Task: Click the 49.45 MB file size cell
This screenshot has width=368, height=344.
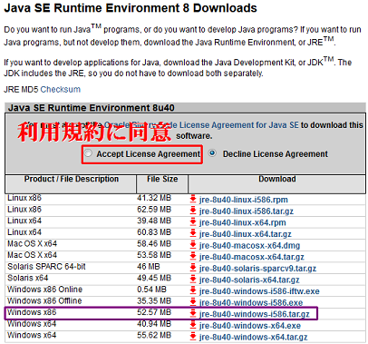Action: point(154,278)
